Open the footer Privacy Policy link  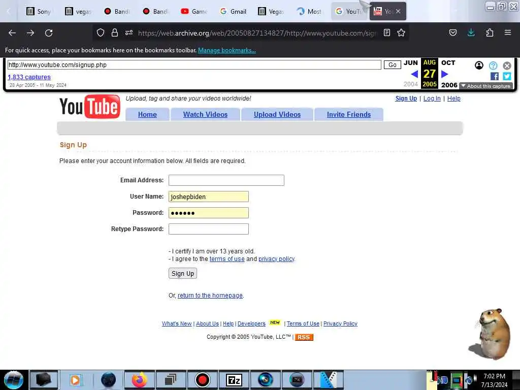click(x=340, y=323)
